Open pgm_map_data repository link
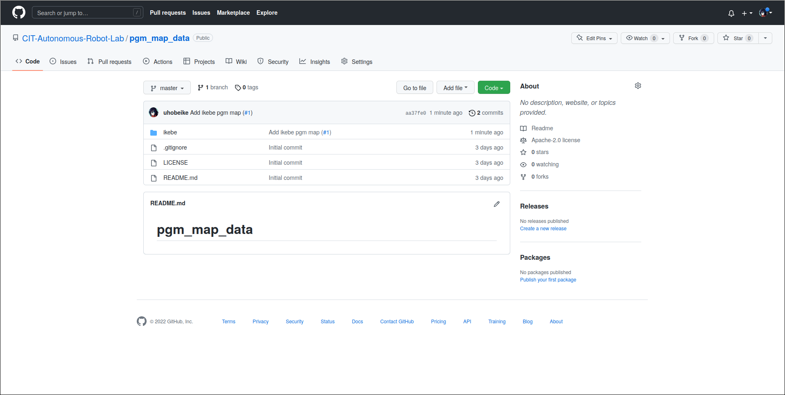 (160, 38)
